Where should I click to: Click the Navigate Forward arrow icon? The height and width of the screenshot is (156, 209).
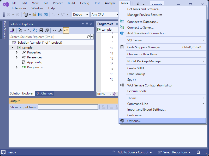pos(17,15)
